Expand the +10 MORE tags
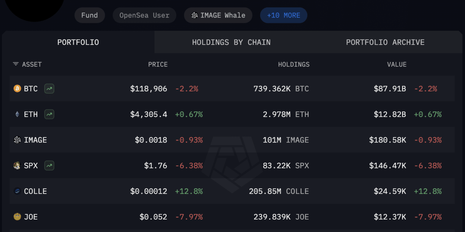Viewport: 465px width, 232px height. pyautogui.click(x=284, y=15)
